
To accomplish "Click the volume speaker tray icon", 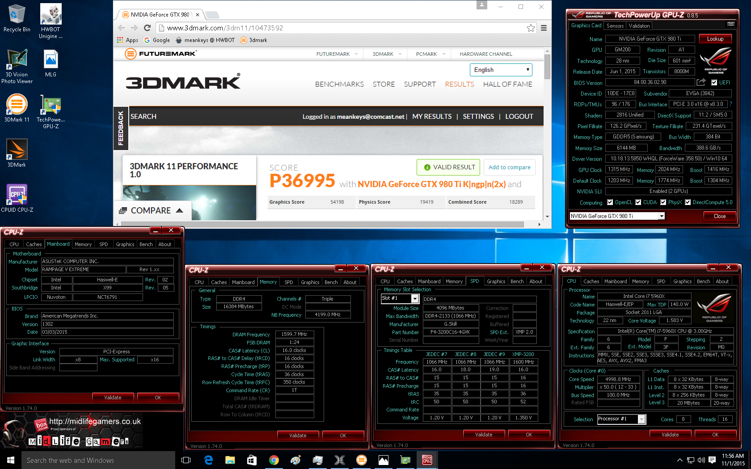I will coord(701,460).
